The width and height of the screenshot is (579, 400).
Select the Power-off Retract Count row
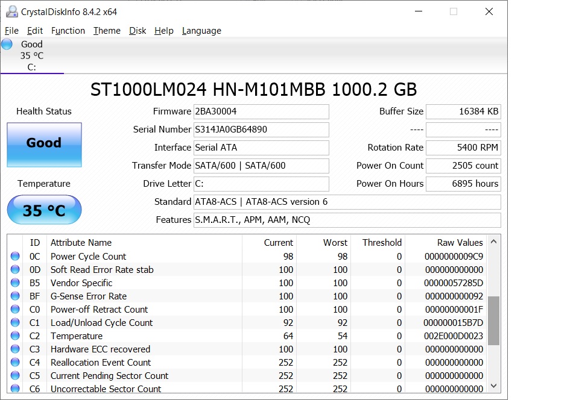click(x=247, y=309)
